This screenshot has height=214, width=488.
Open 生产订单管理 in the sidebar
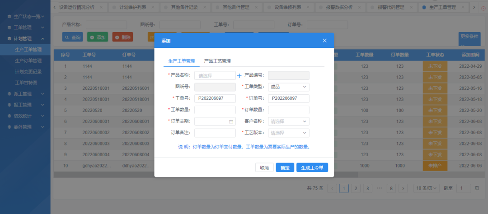[x=28, y=60]
